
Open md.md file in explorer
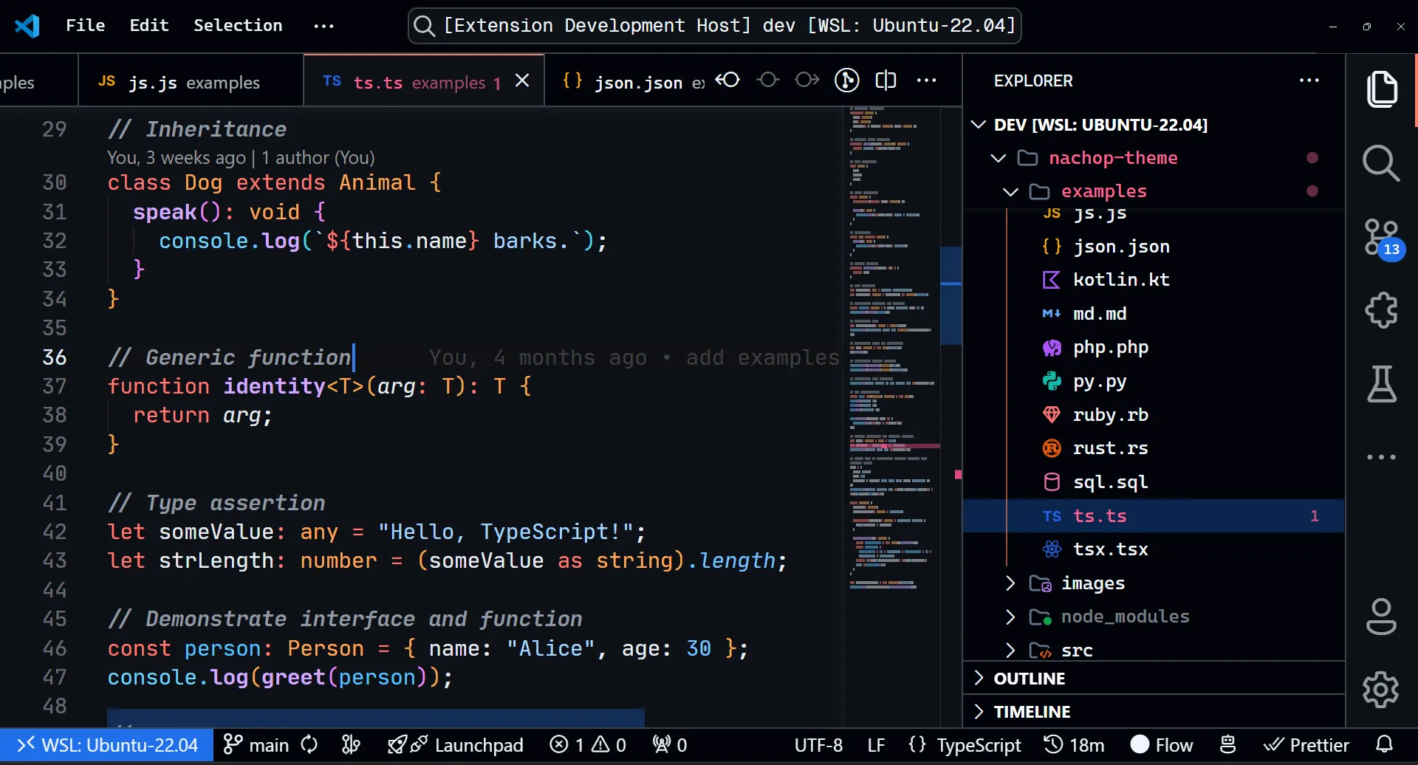coord(1154,314)
